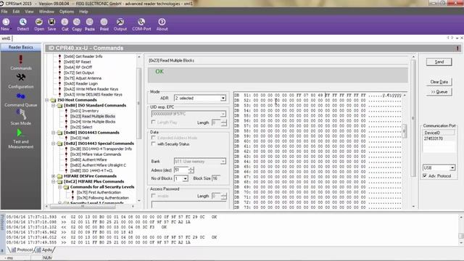Screen dimensions: 464x261
Task: Open the View menu
Action: (29, 12)
